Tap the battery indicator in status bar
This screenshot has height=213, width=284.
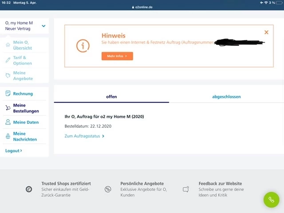tap(279, 3)
